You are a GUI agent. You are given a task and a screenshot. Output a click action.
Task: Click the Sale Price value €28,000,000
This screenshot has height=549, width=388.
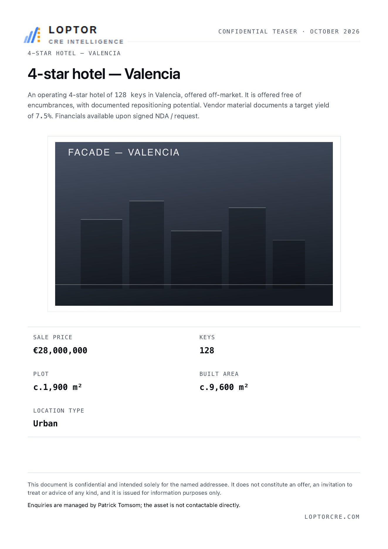tap(60, 351)
